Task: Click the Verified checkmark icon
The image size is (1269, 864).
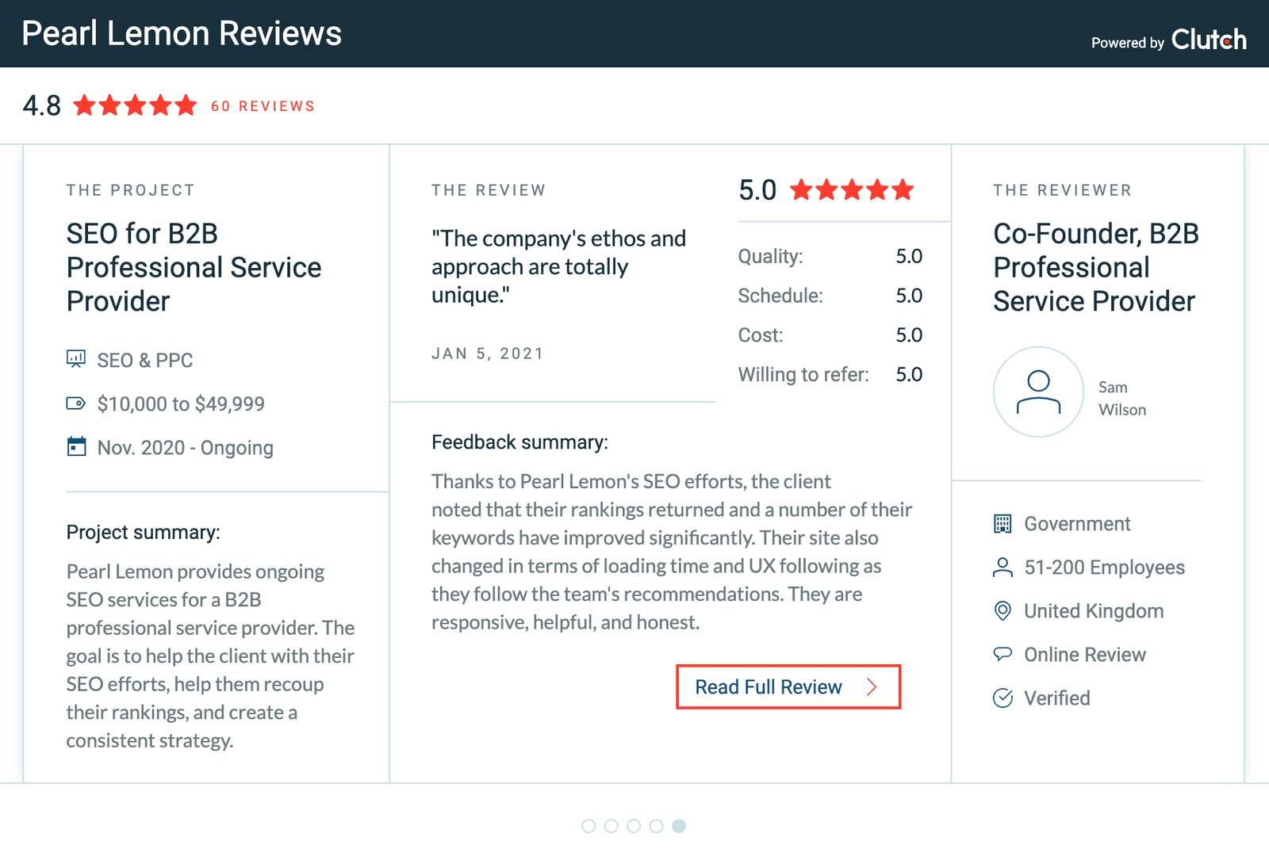Action: coord(1003,698)
